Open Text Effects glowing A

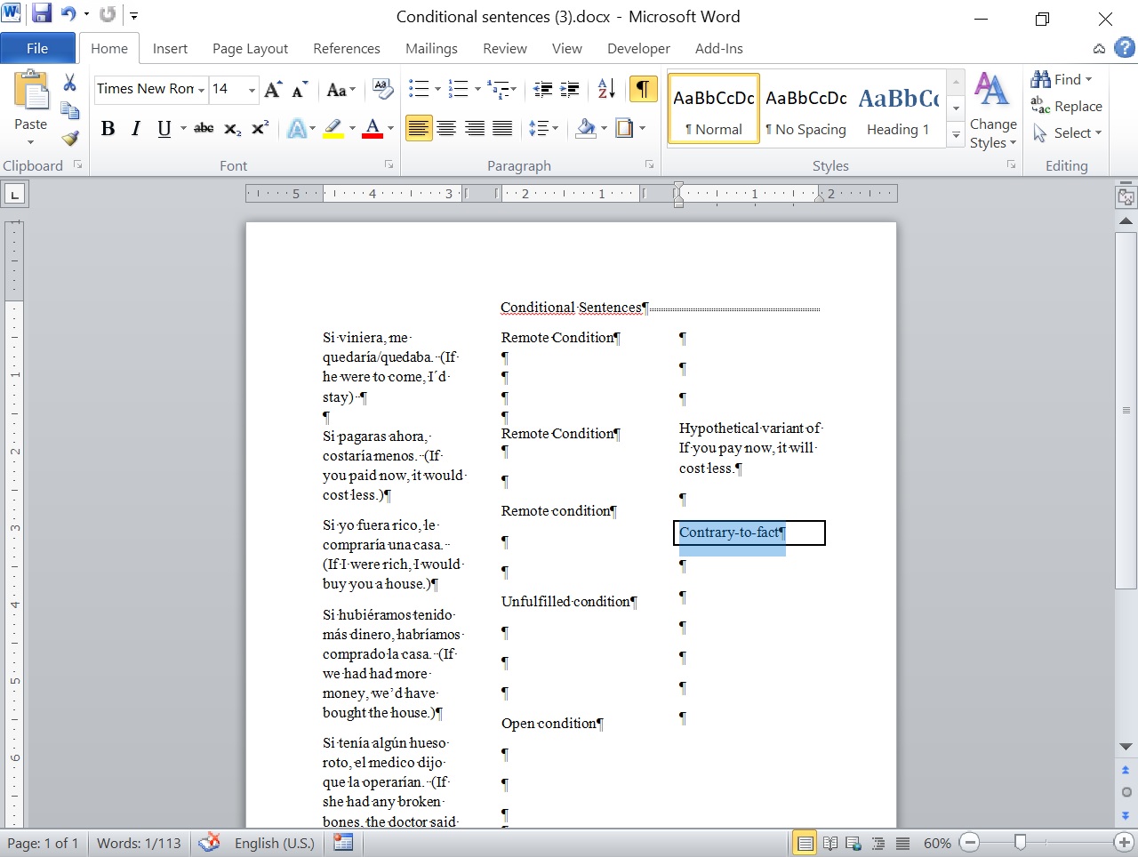296,129
